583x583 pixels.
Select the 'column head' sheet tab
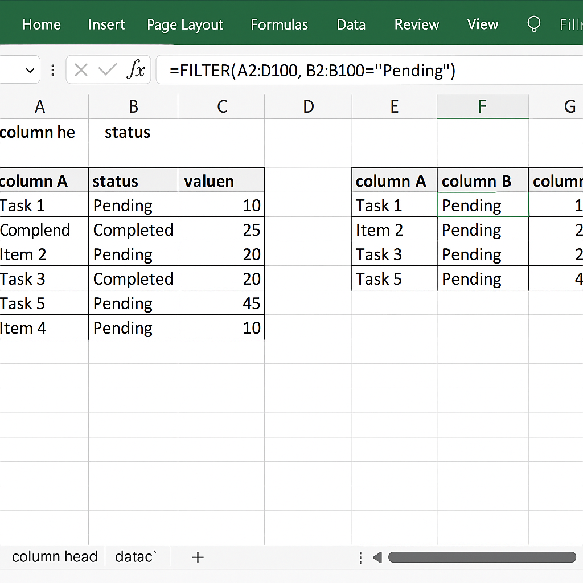(55, 556)
